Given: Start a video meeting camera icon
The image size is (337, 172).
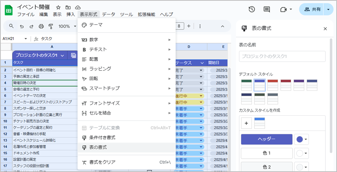Looking at the screenshot, I should click(x=284, y=9).
